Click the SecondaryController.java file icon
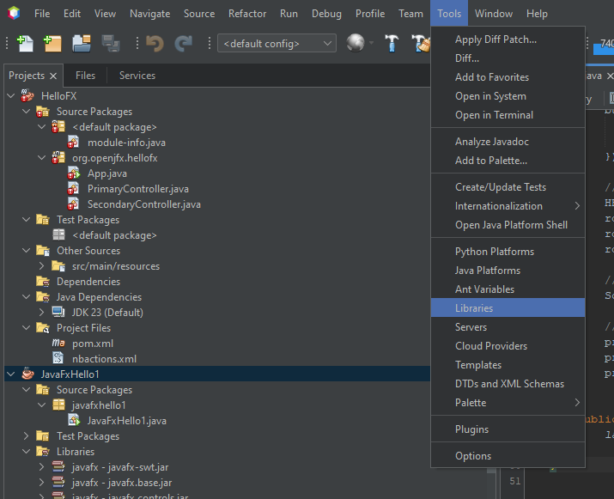 [x=73, y=204]
